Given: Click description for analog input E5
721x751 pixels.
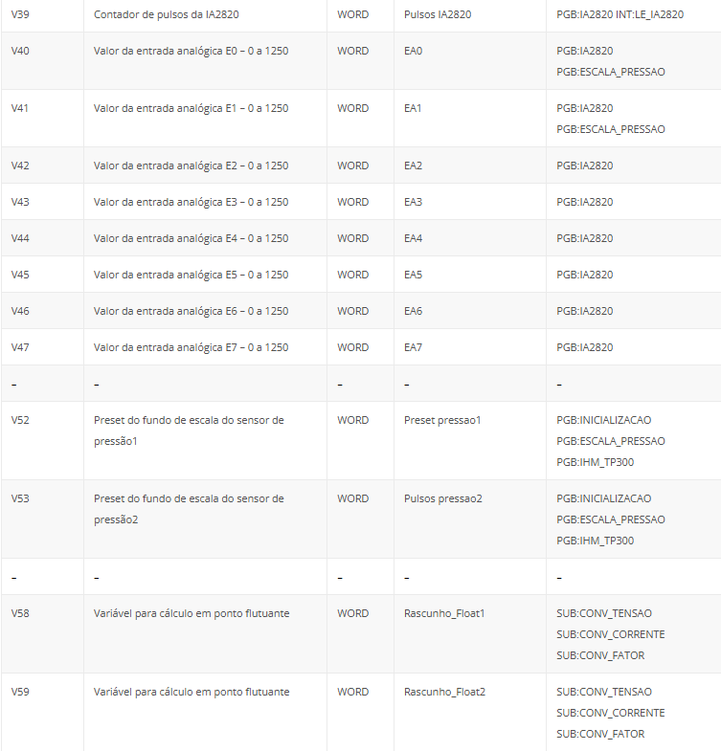Looking at the screenshot, I should click(191, 275).
